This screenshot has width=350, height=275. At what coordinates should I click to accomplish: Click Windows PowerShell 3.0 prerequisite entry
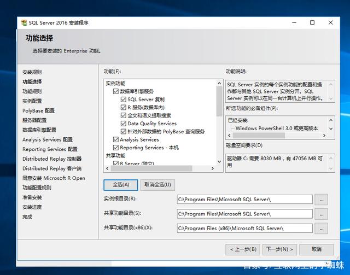click(x=277, y=128)
